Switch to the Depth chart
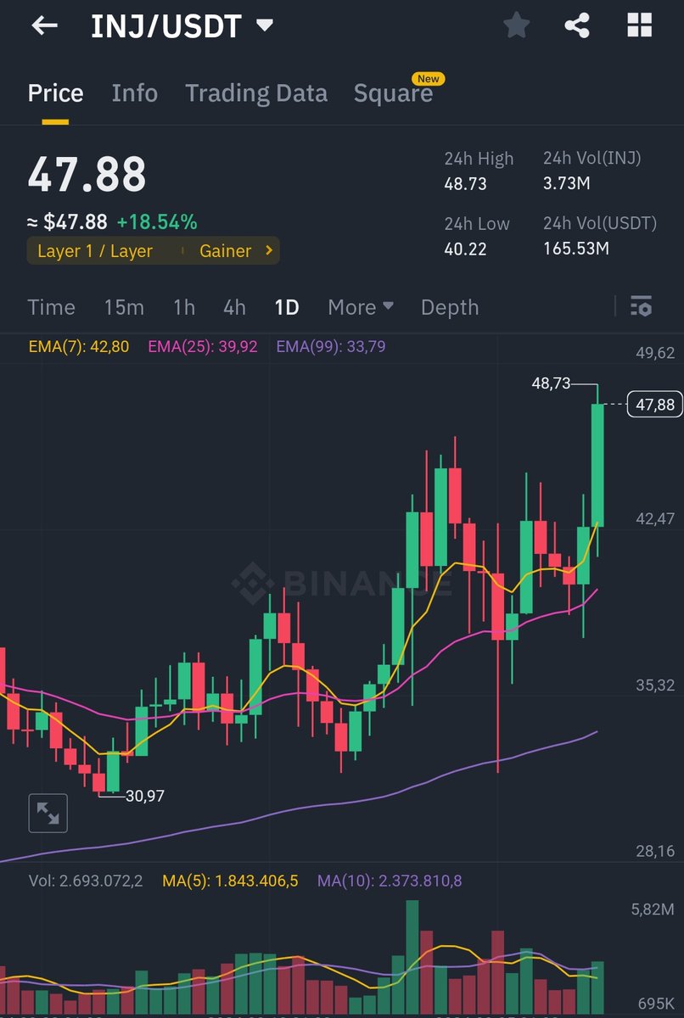The image size is (684, 1018). click(x=450, y=307)
